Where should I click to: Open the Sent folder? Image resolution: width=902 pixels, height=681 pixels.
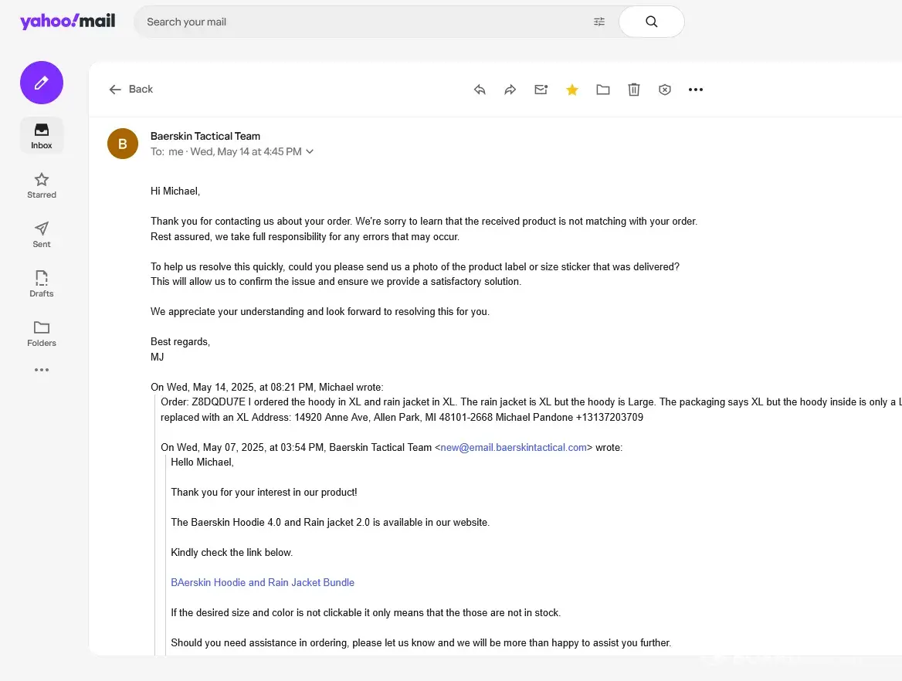click(42, 235)
